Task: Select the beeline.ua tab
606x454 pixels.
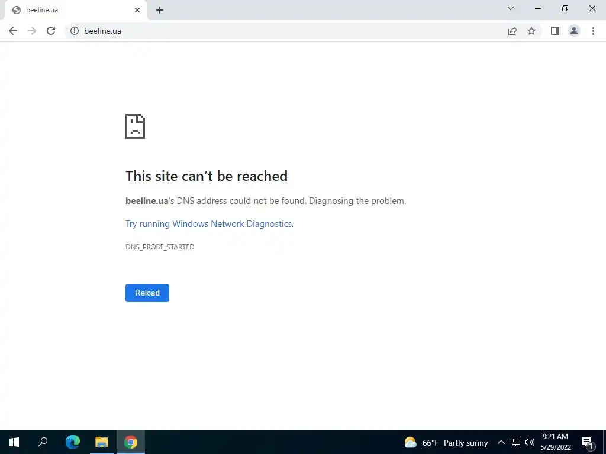Action: [x=75, y=10]
